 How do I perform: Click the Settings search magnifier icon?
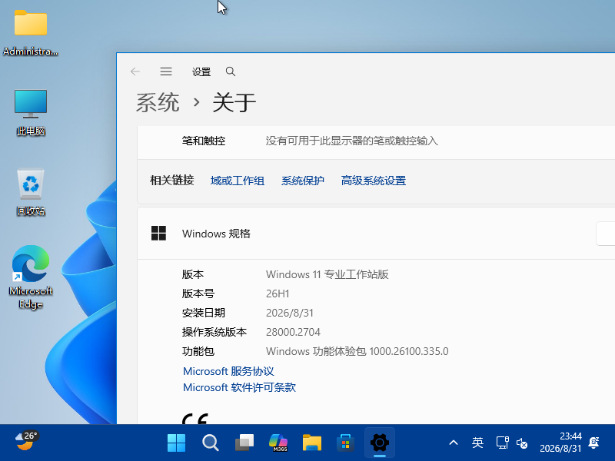pos(231,71)
